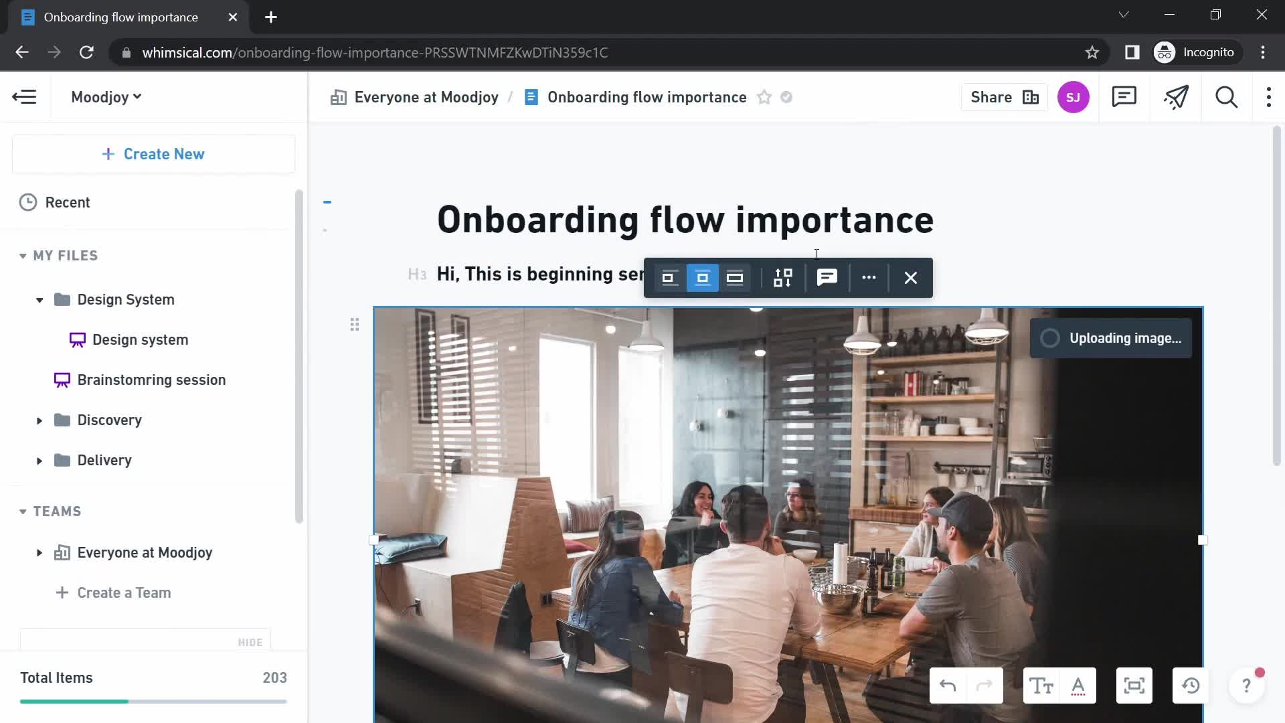Click the search icon in top bar
Image resolution: width=1285 pixels, height=723 pixels.
pos(1229,97)
